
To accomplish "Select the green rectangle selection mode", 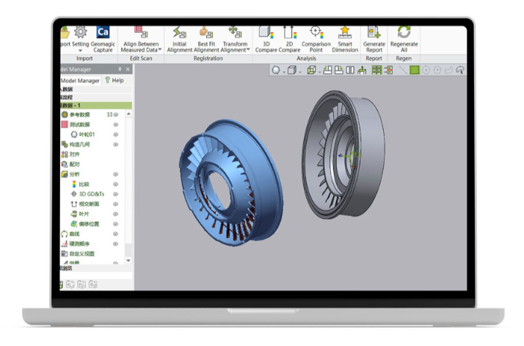I will (415, 70).
